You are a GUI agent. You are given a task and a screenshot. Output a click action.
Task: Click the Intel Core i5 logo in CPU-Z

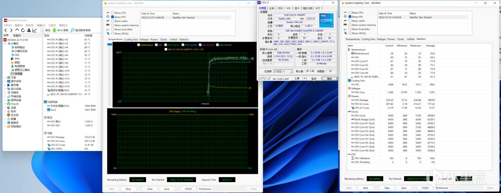point(326,20)
